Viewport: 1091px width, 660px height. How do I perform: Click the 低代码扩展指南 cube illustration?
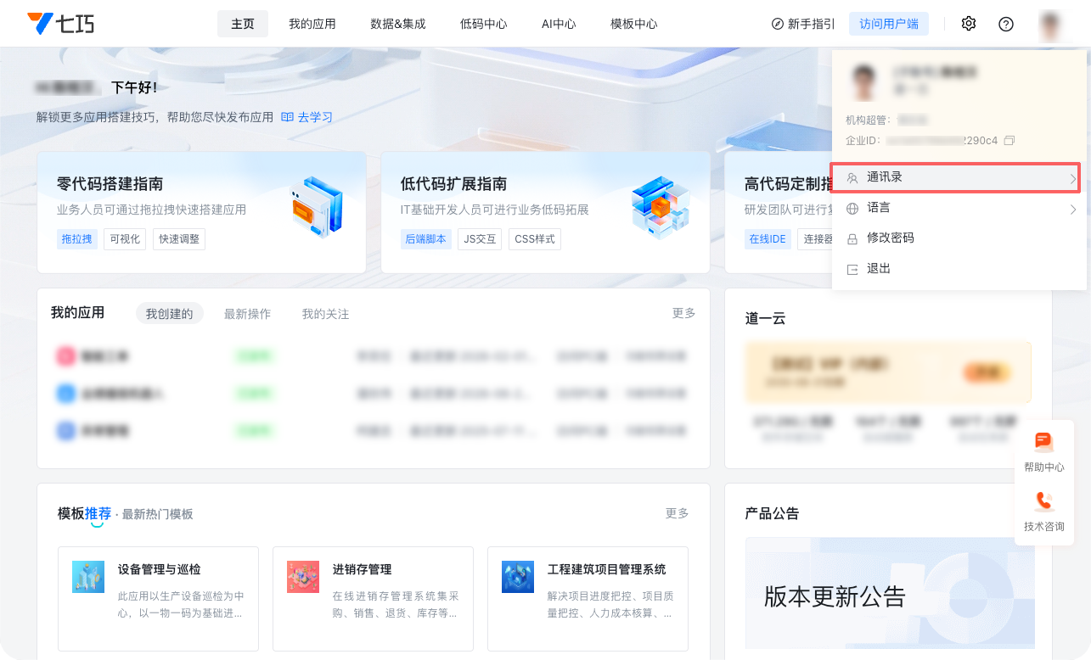(661, 207)
